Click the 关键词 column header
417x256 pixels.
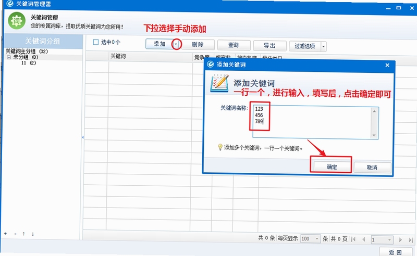[151, 56]
